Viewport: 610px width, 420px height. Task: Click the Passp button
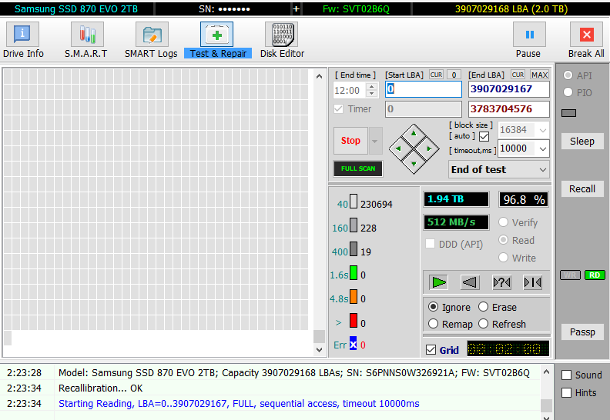click(x=582, y=332)
